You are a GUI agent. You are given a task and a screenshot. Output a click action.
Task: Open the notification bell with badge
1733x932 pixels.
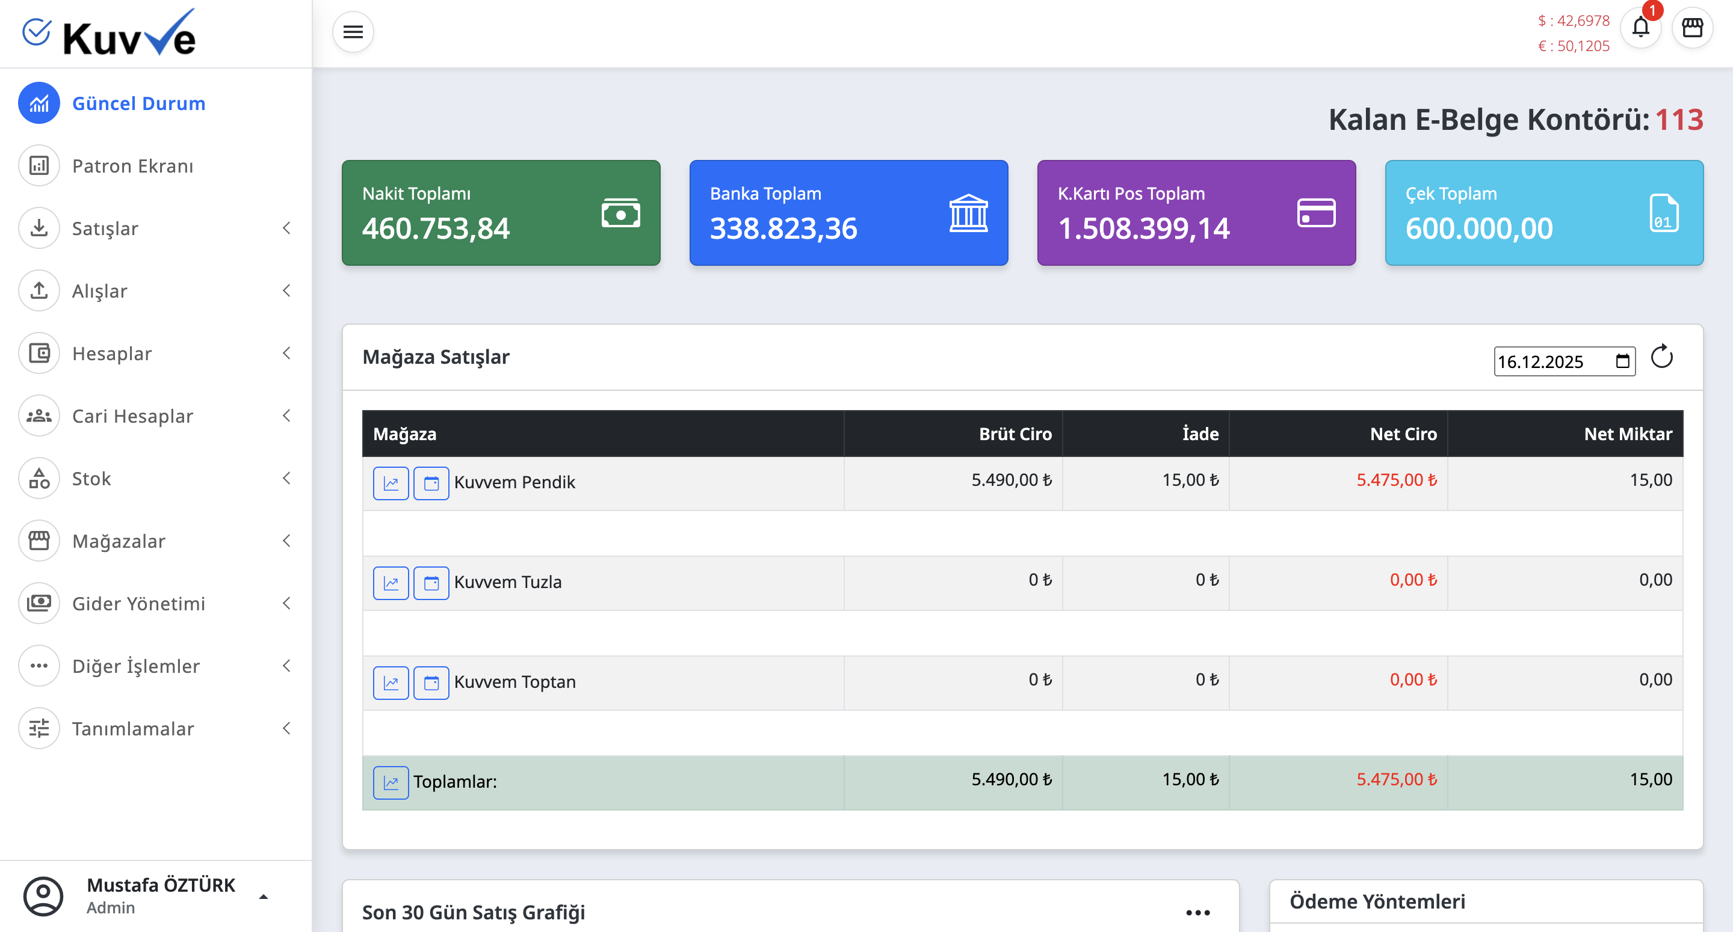(1642, 28)
